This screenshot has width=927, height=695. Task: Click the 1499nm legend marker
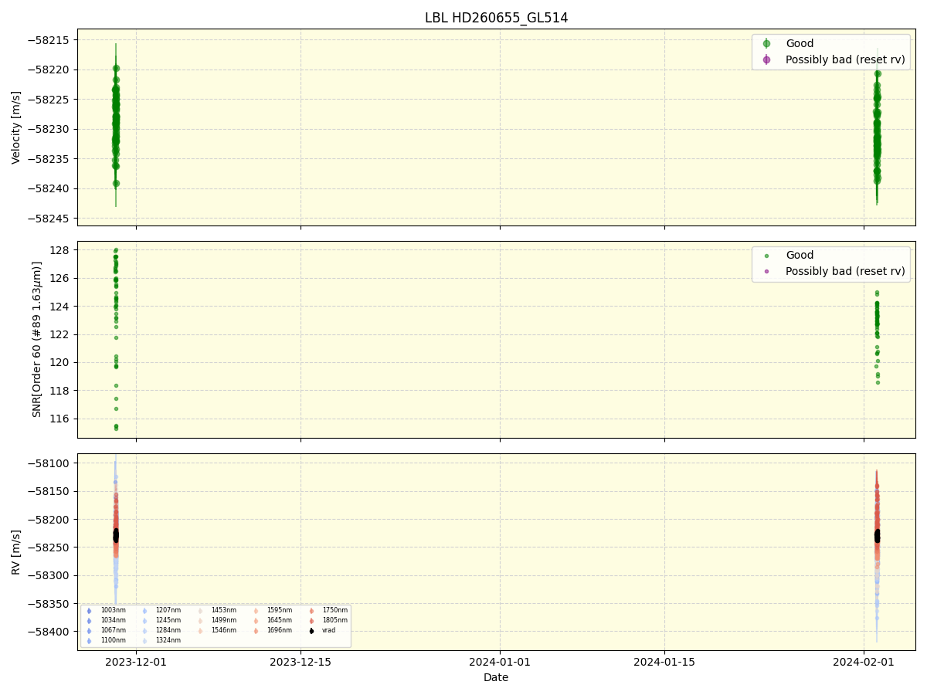click(x=200, y=621)
